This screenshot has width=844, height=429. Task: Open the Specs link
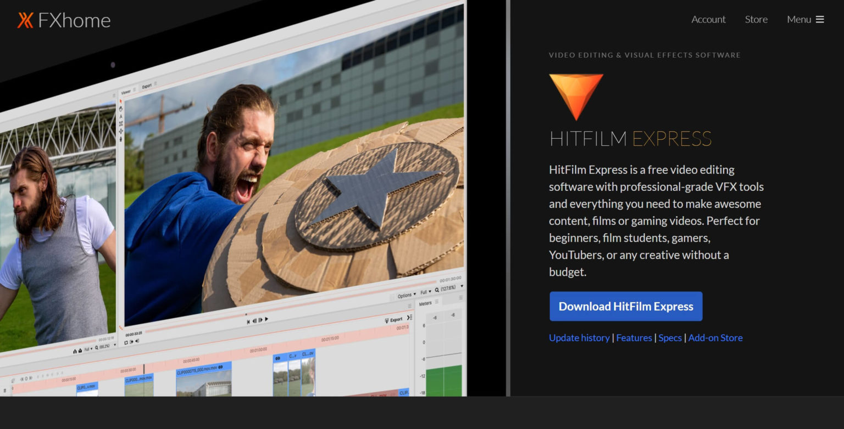670,338
